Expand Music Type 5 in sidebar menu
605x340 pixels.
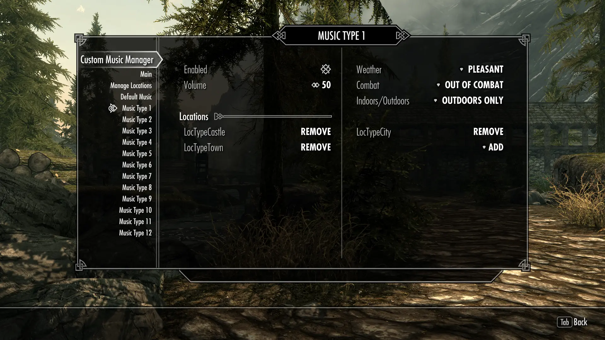click(137, 154)
